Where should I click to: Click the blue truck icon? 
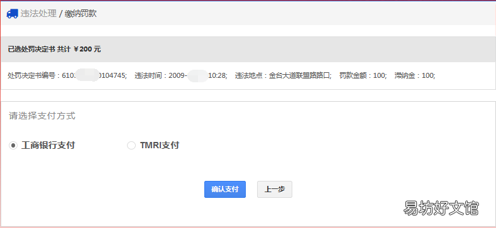12,14
